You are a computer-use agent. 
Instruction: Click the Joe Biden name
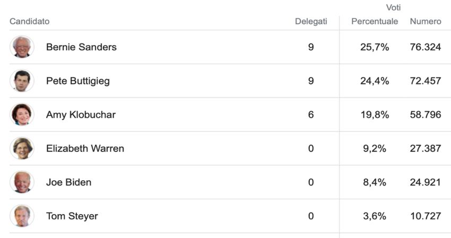68,182
